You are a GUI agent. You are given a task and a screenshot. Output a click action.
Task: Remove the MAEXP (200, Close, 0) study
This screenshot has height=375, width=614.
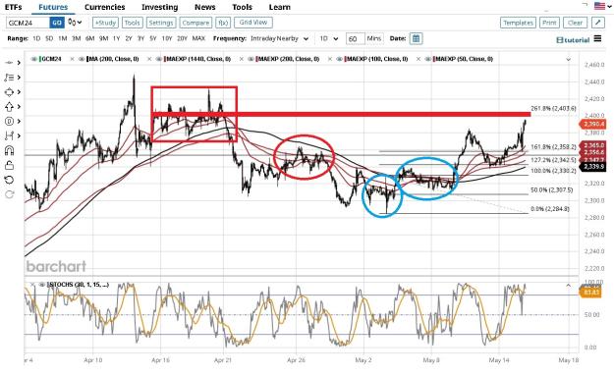(x=242, y=59)
